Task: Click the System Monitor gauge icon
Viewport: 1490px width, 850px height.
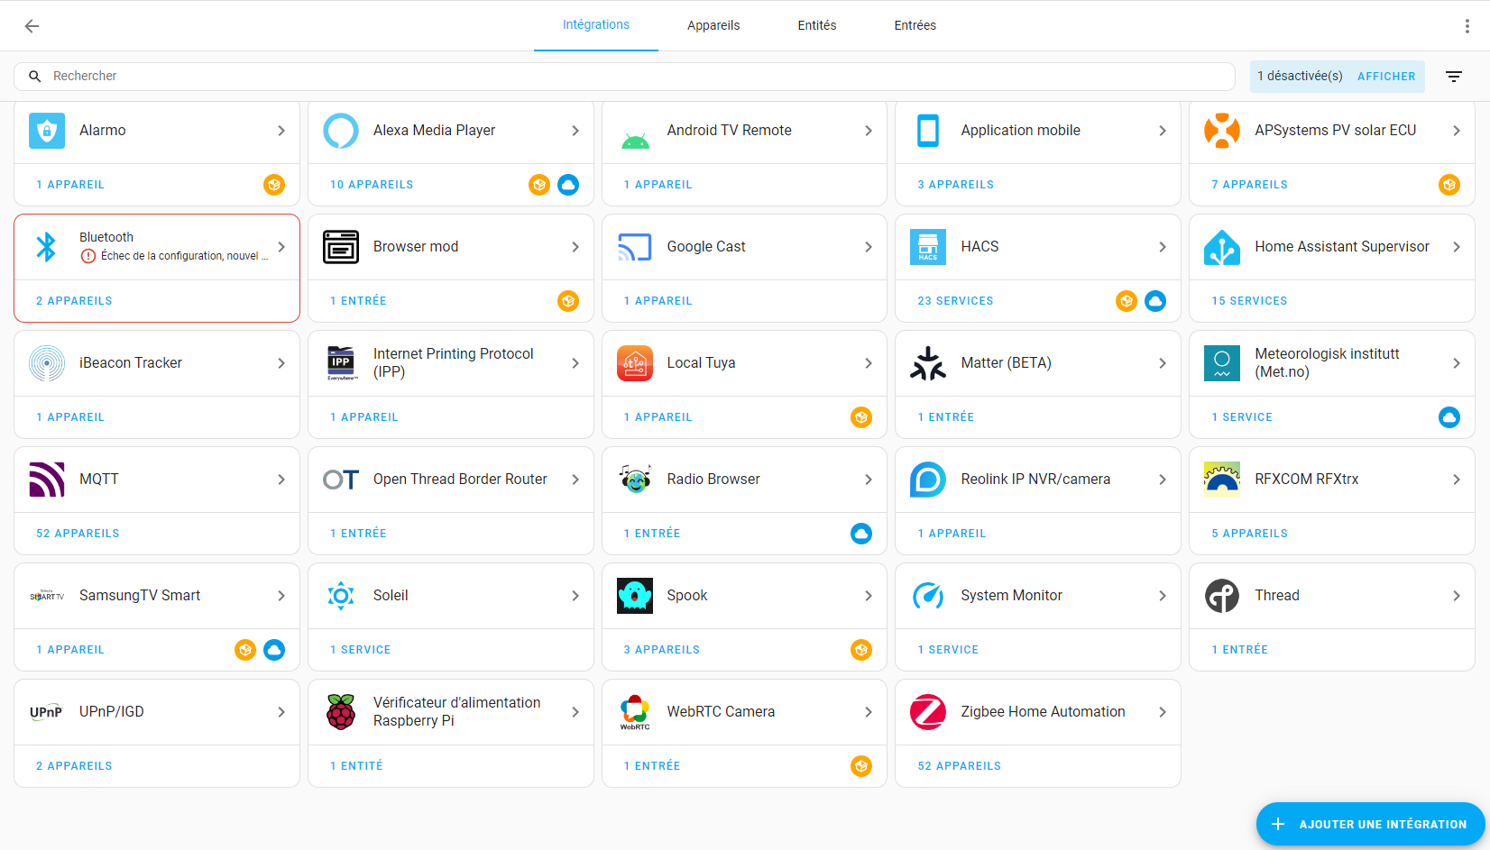Action: point(928,596)
